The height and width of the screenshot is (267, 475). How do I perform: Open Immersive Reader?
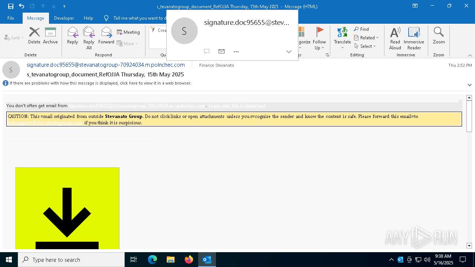click(x=414, y=38)
